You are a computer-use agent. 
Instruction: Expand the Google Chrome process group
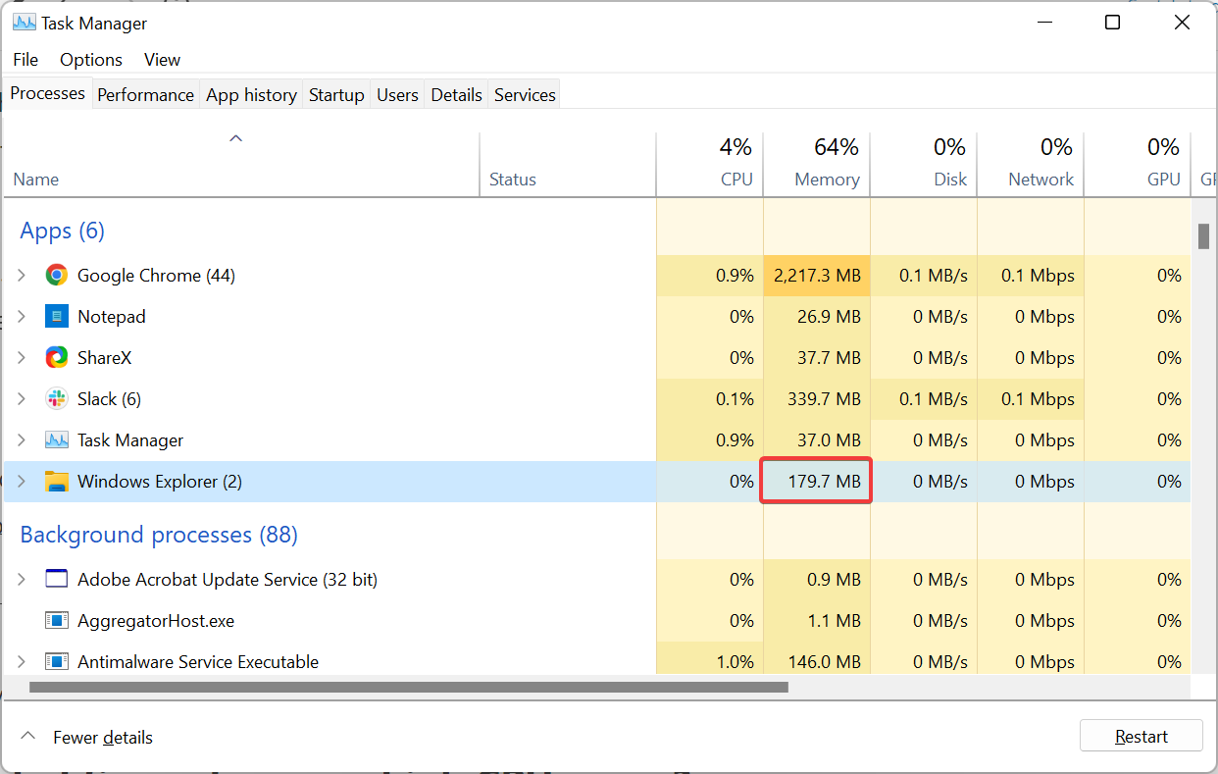(22, 276)
